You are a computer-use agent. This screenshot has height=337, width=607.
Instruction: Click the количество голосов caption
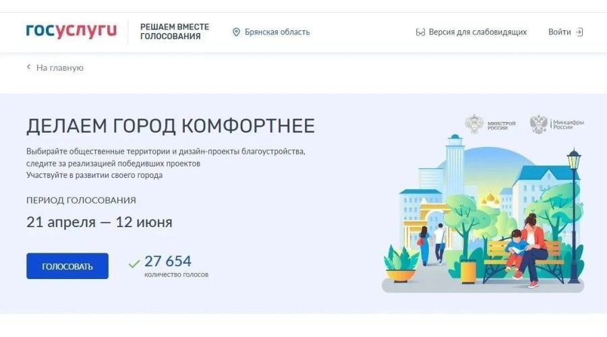(x=176, y=275)
